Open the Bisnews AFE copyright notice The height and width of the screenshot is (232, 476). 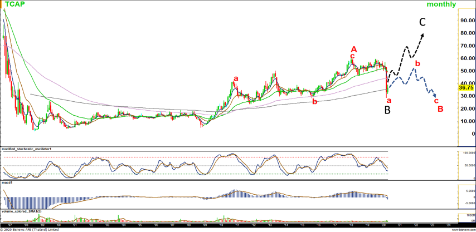(x=31, y=229)
